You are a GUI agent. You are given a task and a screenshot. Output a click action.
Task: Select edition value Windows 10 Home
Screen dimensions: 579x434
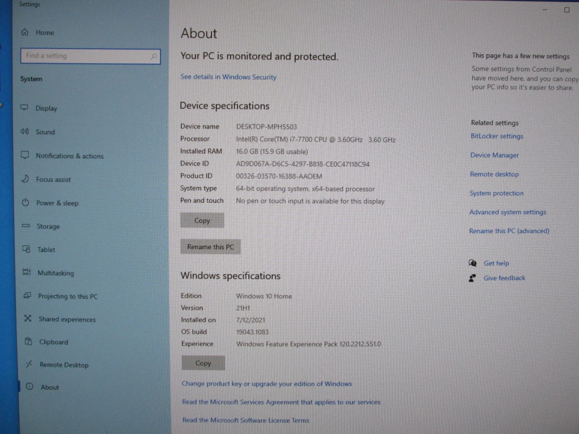point(264,296)
